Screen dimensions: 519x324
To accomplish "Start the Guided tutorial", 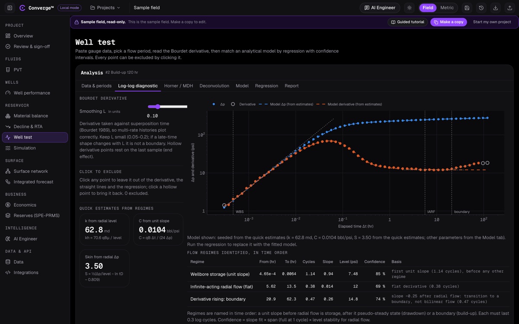I will tap(407, 22).
